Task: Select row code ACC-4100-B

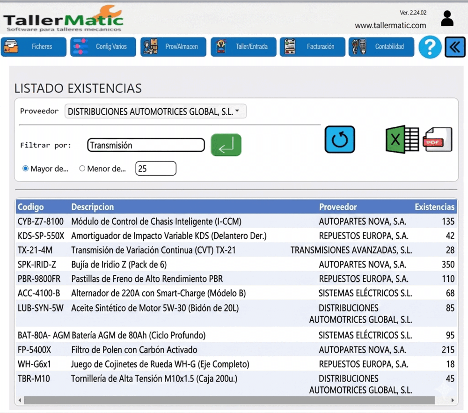Action: 39,293
